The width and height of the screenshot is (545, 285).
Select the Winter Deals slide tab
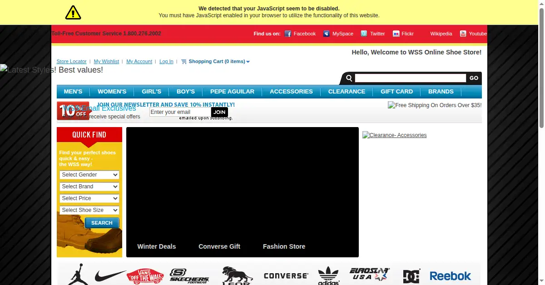coord(157,246)
